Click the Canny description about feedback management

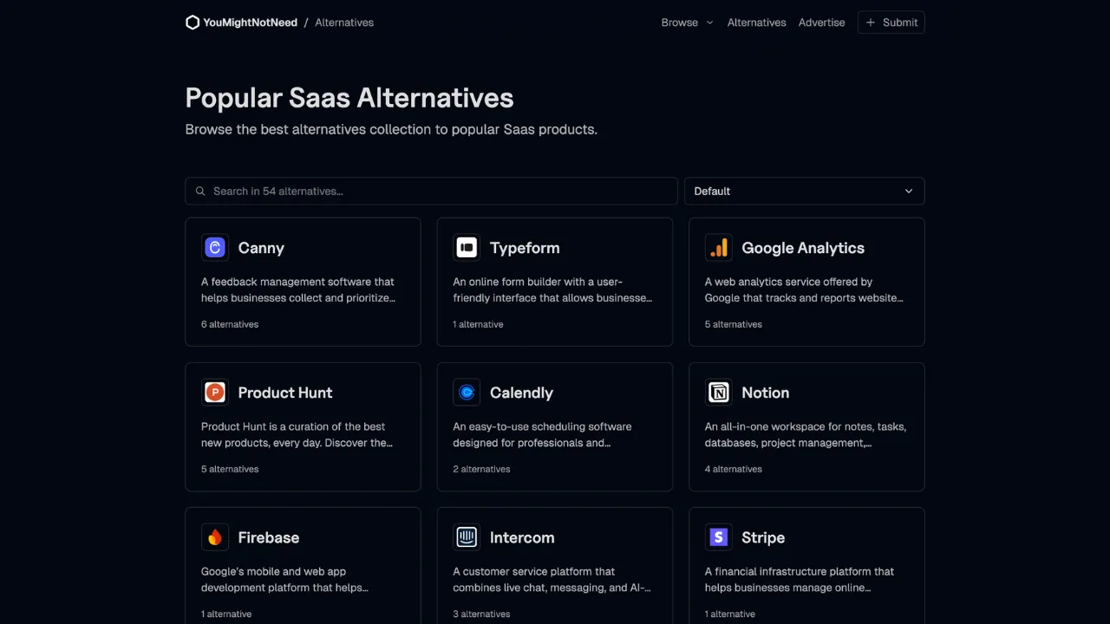point(298,289)
